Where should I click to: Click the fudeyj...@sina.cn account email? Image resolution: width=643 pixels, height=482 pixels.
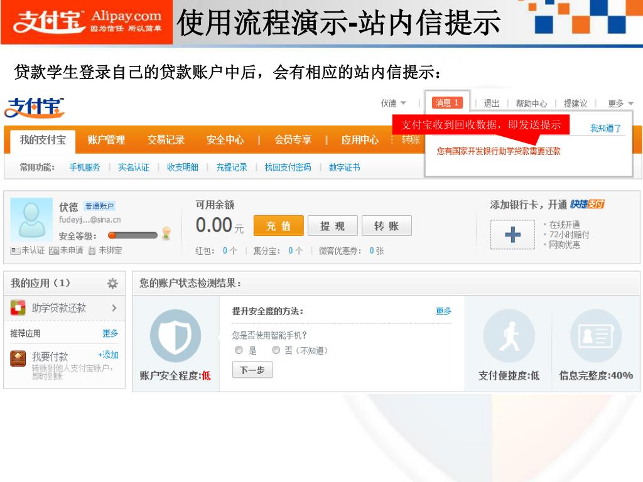click(90, 220)
